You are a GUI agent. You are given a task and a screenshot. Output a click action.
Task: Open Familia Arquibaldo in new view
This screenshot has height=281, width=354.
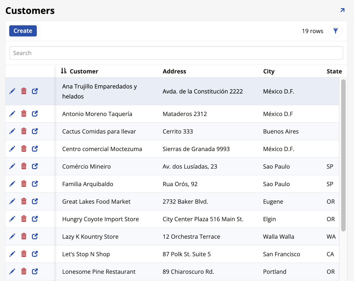(x=35, y=184)
